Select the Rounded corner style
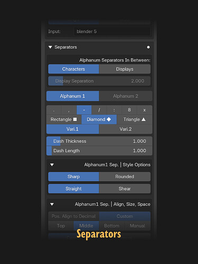 (125, 176)
